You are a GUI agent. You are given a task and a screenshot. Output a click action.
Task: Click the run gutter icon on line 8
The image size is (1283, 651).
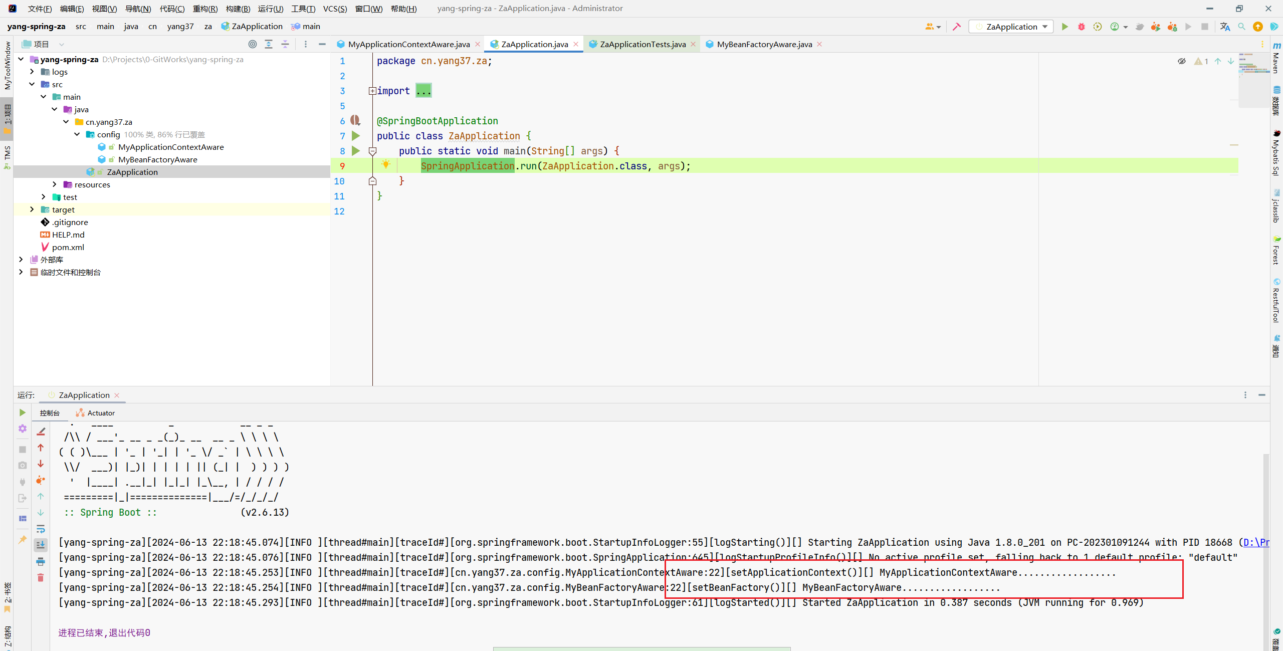pyautogui.click(x=356, y=151)
